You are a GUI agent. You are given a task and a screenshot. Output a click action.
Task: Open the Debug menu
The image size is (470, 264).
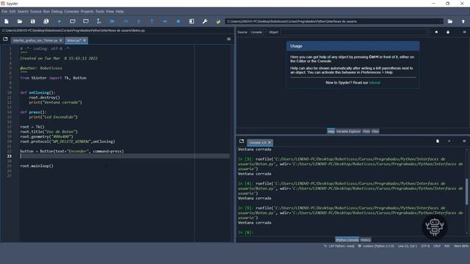(57, 12)
